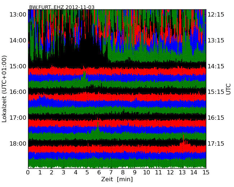Click the 16:15 UTC tick label
This screenshot has width=234, height=187.
(x=216, y=118)
